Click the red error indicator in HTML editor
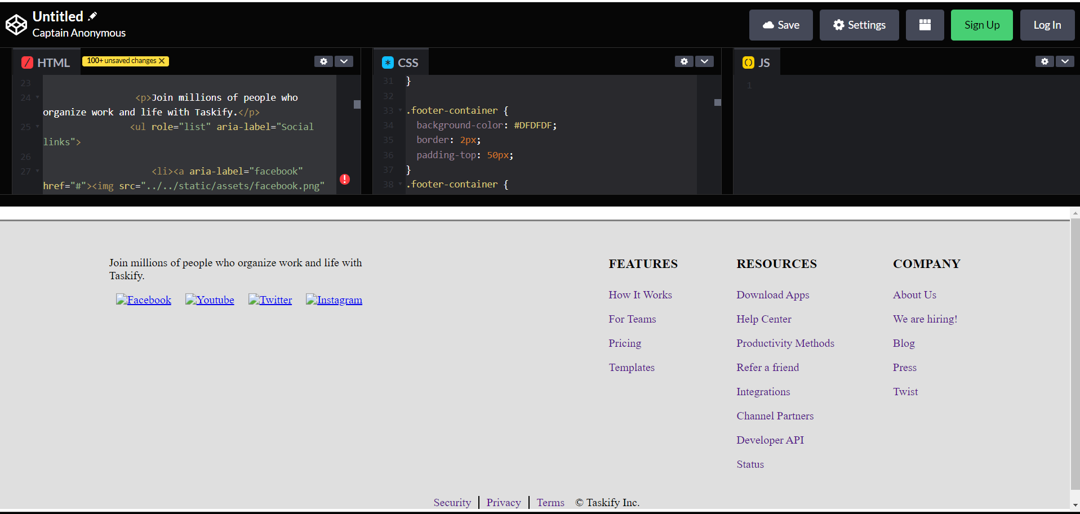The image size is (1080, 514). [x=345, y=179]
